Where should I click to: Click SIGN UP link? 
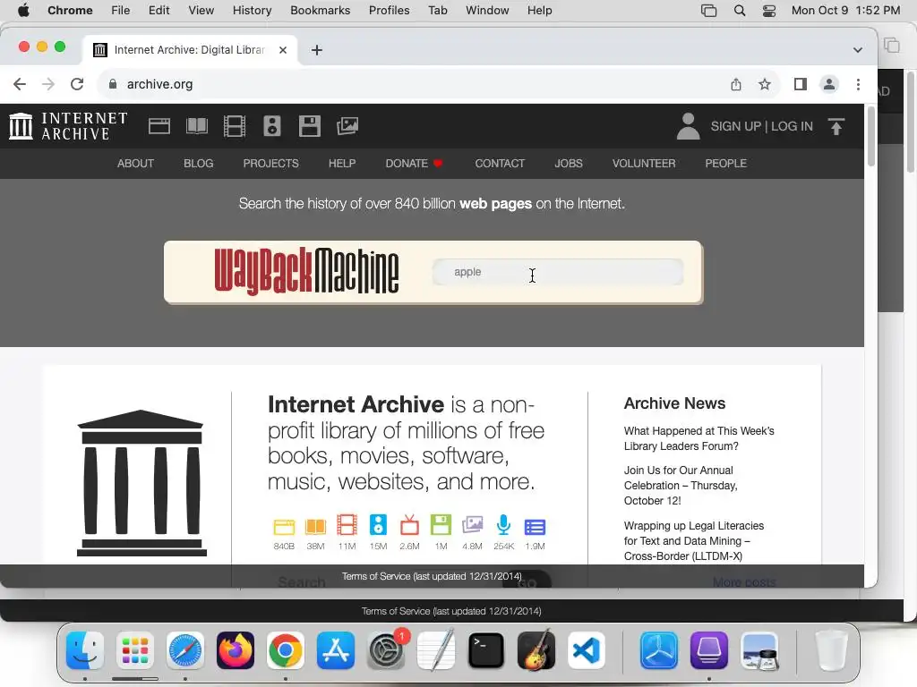[736, 126]
